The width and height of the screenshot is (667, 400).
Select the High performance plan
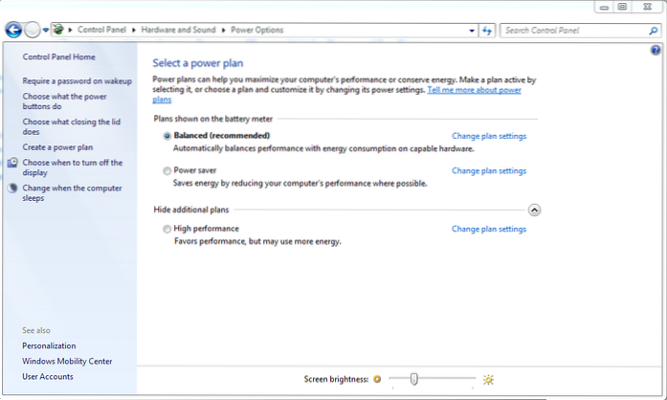(167, 229)
